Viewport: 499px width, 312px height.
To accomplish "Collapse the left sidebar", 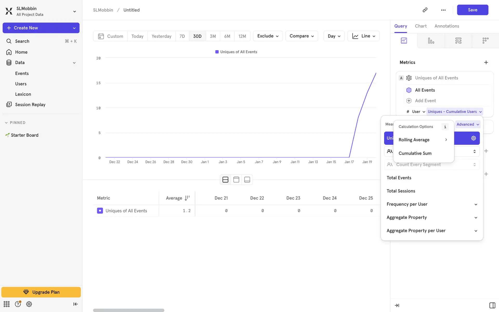I will click(x=75, y=304).
